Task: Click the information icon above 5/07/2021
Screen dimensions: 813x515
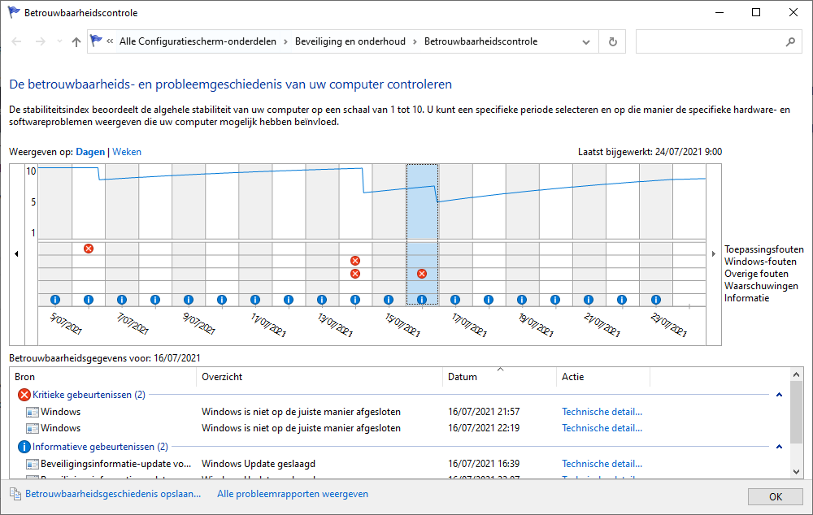Action: [x=55, y=300]
